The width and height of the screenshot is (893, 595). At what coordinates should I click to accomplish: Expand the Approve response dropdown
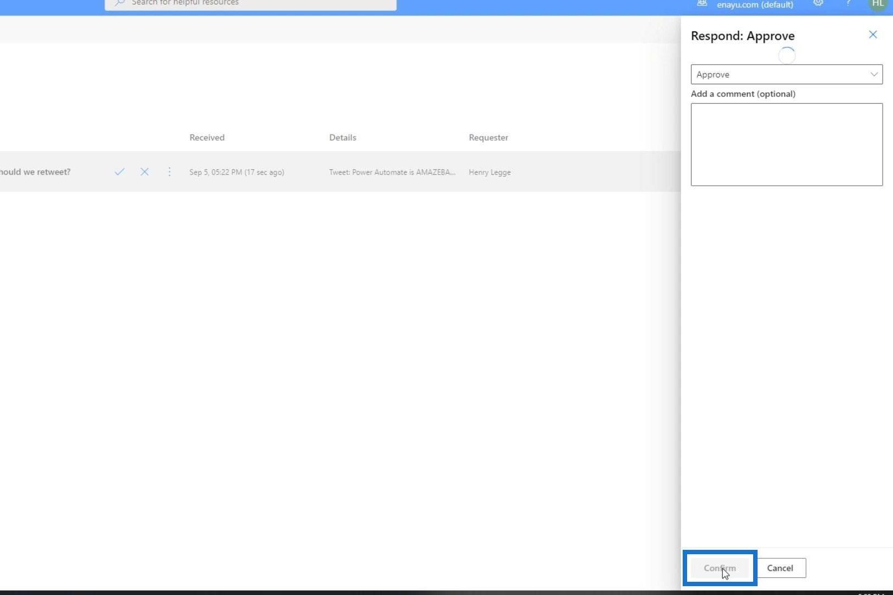(x=787, y=74)
